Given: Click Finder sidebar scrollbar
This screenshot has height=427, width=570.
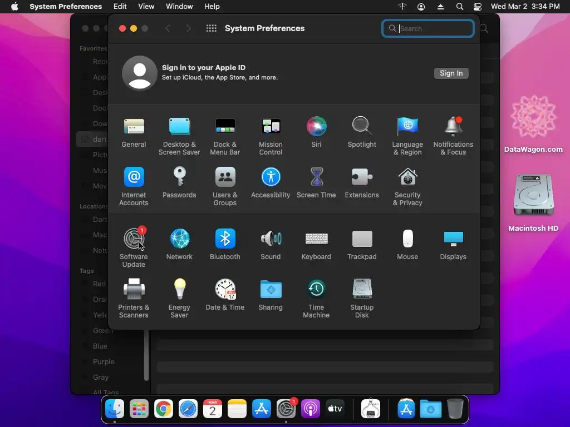Looking at the screenshot, I should click(x=146, y=355).
